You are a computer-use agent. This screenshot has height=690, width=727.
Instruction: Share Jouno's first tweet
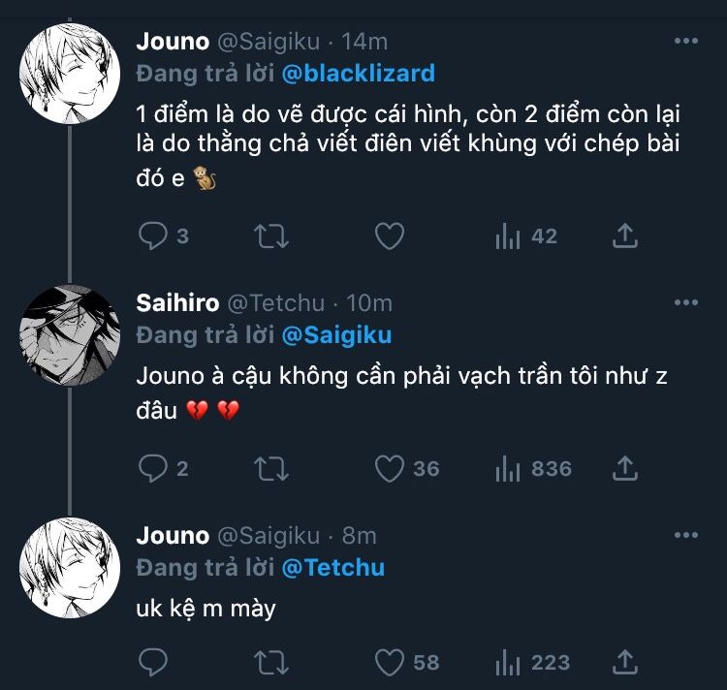pyautogui.click(x=626, y=235)
